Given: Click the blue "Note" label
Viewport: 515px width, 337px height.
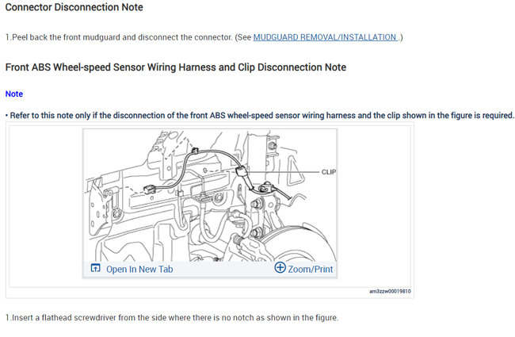Looking at the screenshot, I should [14, 94].
